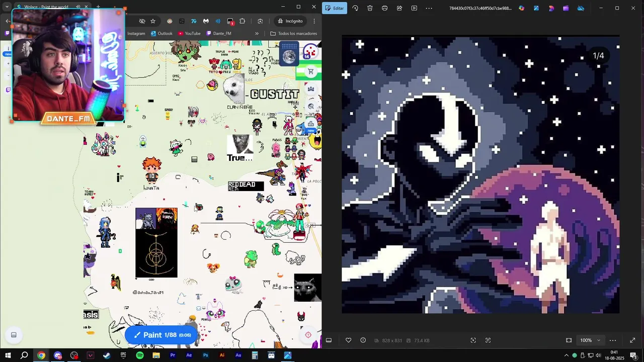This screenshot has width=644, height=362.
Task: Click the Wplace search magnifier icon
Action: (311, 107)
